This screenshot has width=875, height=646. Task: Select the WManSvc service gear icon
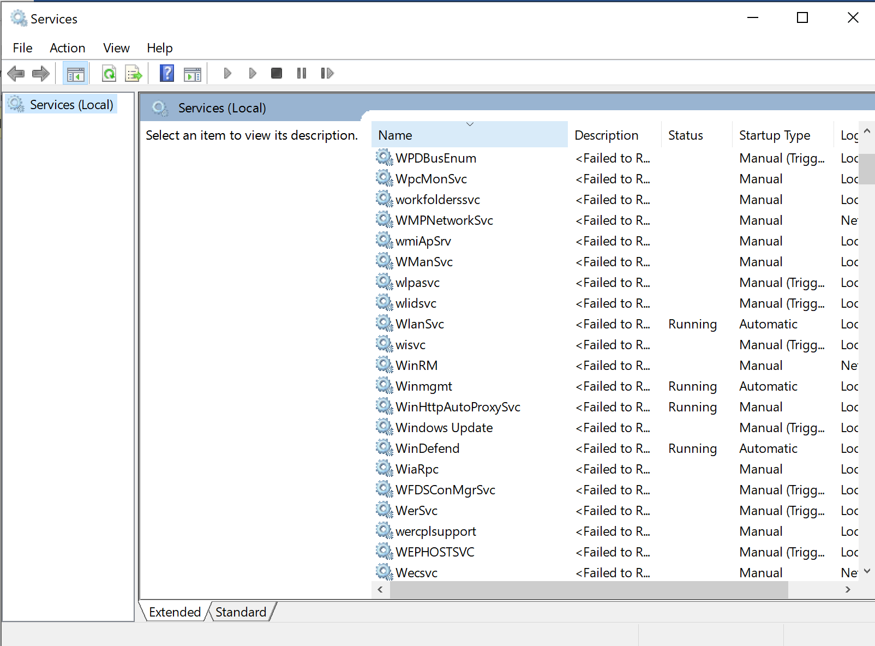(385, 261)
